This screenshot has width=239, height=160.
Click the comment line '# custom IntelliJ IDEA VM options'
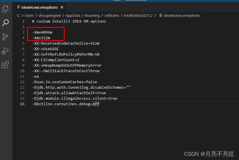pos(69,21)
